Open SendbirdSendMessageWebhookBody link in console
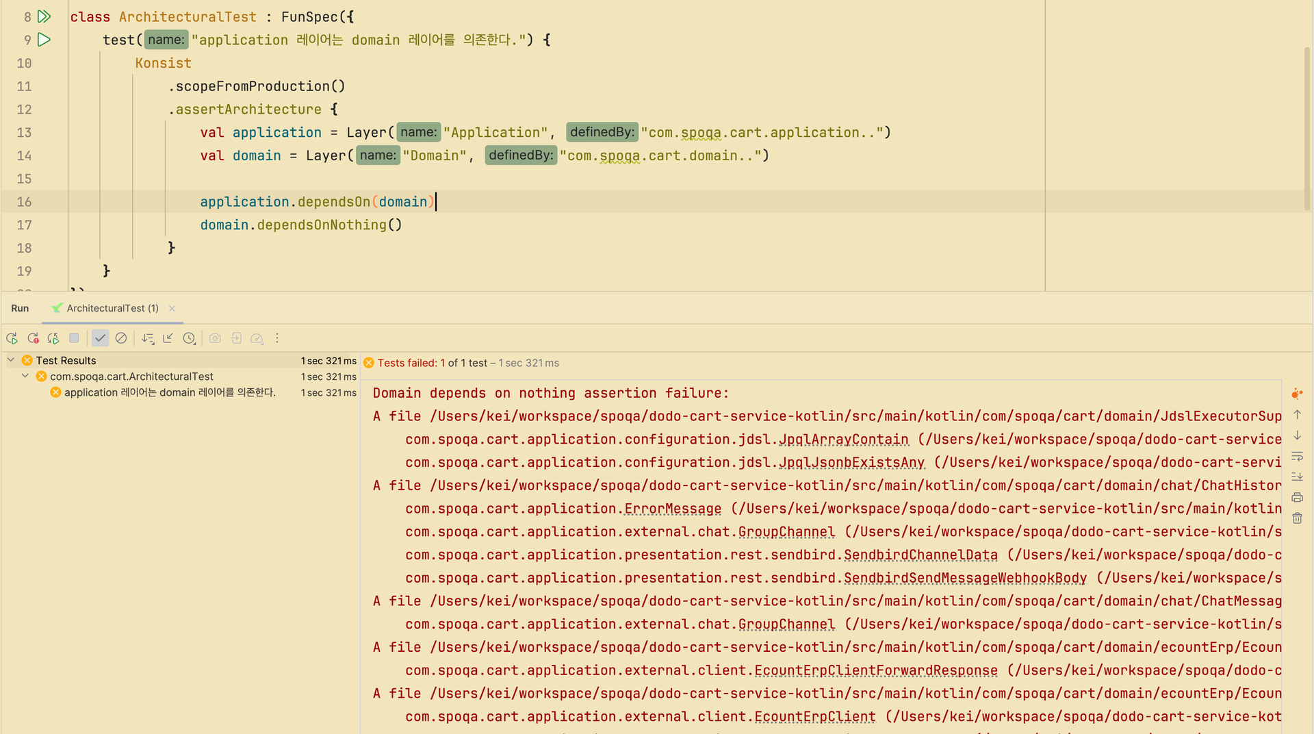This screenshot has height=734, width=1314. click(965, 579)
